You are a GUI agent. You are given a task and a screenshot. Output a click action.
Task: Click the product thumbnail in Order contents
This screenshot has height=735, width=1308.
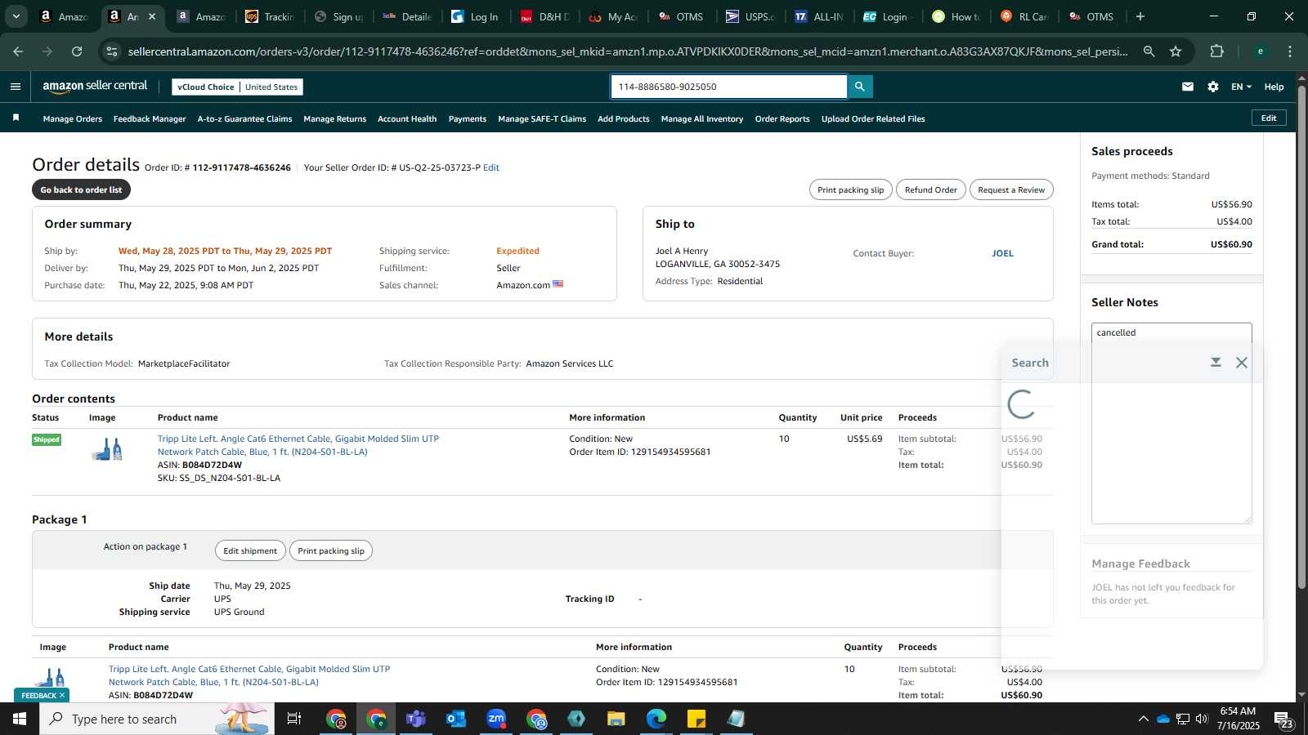(x=107, y=448)
